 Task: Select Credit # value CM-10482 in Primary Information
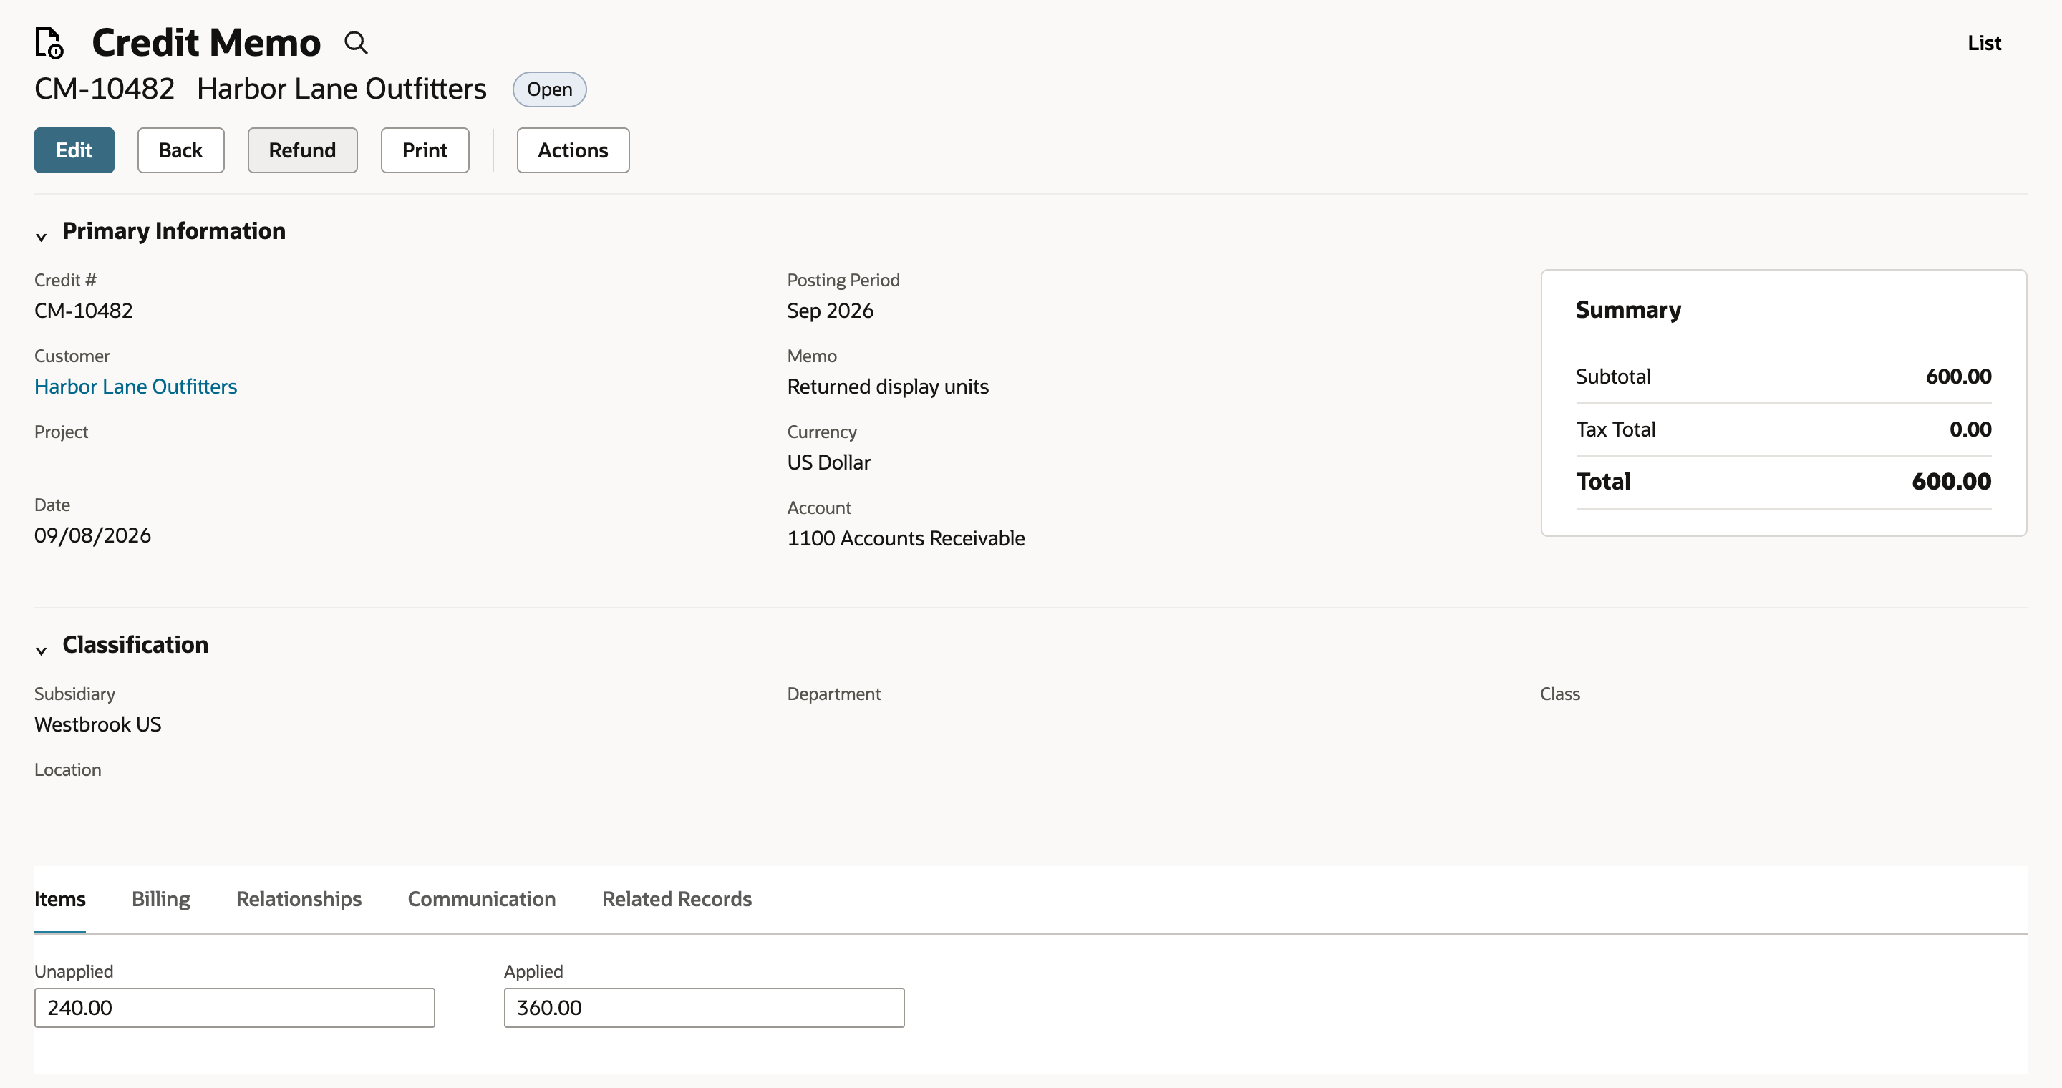[x=83, y=311]
